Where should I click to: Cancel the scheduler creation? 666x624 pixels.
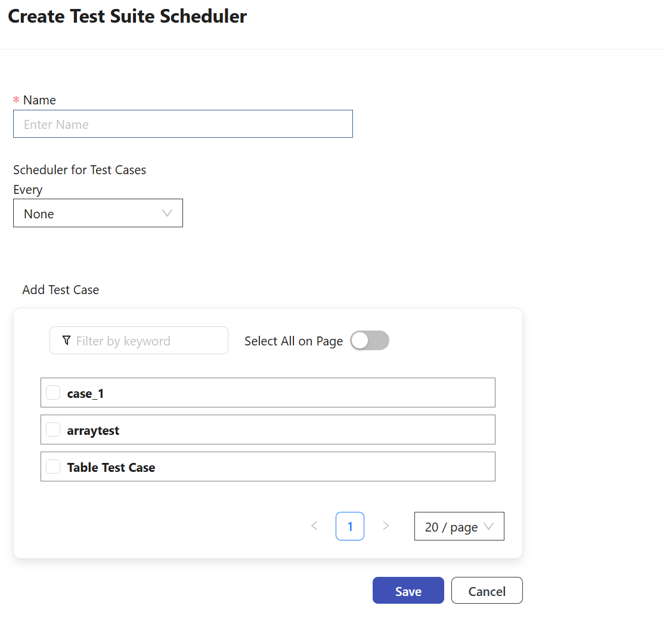tap(487, 591)
